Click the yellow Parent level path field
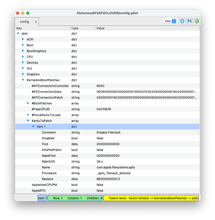The height and width of the screenshot is (220, 215). [x=151, y=198]
